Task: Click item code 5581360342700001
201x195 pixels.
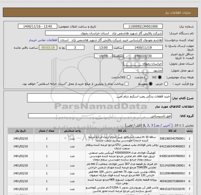Action: (x=172, y=138)
